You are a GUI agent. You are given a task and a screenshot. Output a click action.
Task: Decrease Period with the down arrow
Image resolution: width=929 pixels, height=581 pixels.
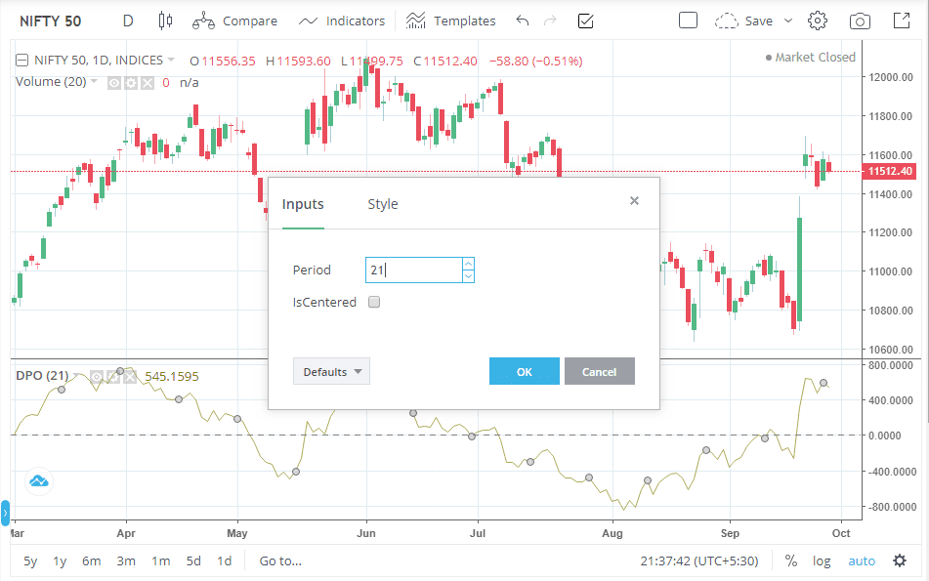[x=469, y=276]
